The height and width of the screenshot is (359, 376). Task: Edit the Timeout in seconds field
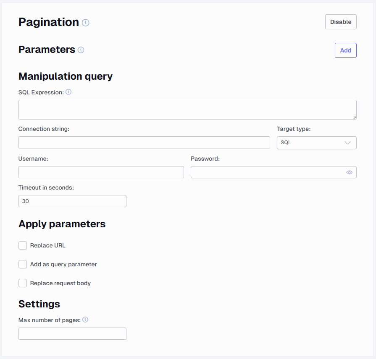coord(72,201)
